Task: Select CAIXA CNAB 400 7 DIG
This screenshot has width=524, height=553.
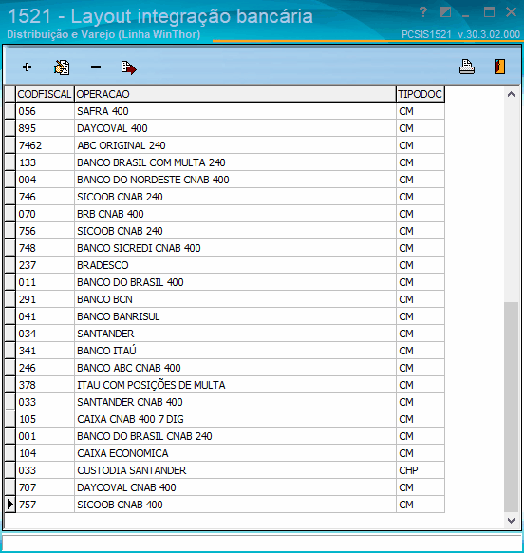Action: [224, 419]
